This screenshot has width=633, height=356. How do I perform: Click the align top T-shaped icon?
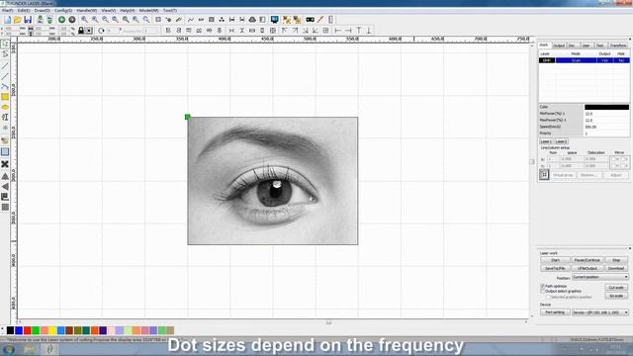point(358,31)
